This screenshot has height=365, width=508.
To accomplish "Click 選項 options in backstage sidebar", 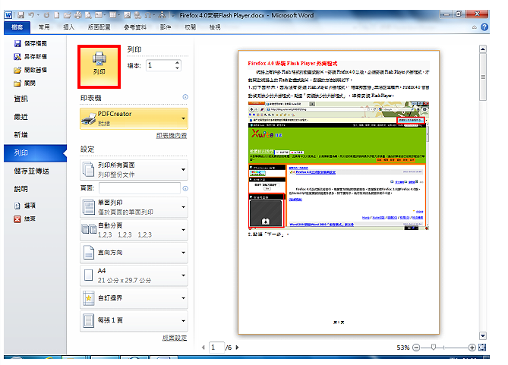I will [x=24, y=206].
